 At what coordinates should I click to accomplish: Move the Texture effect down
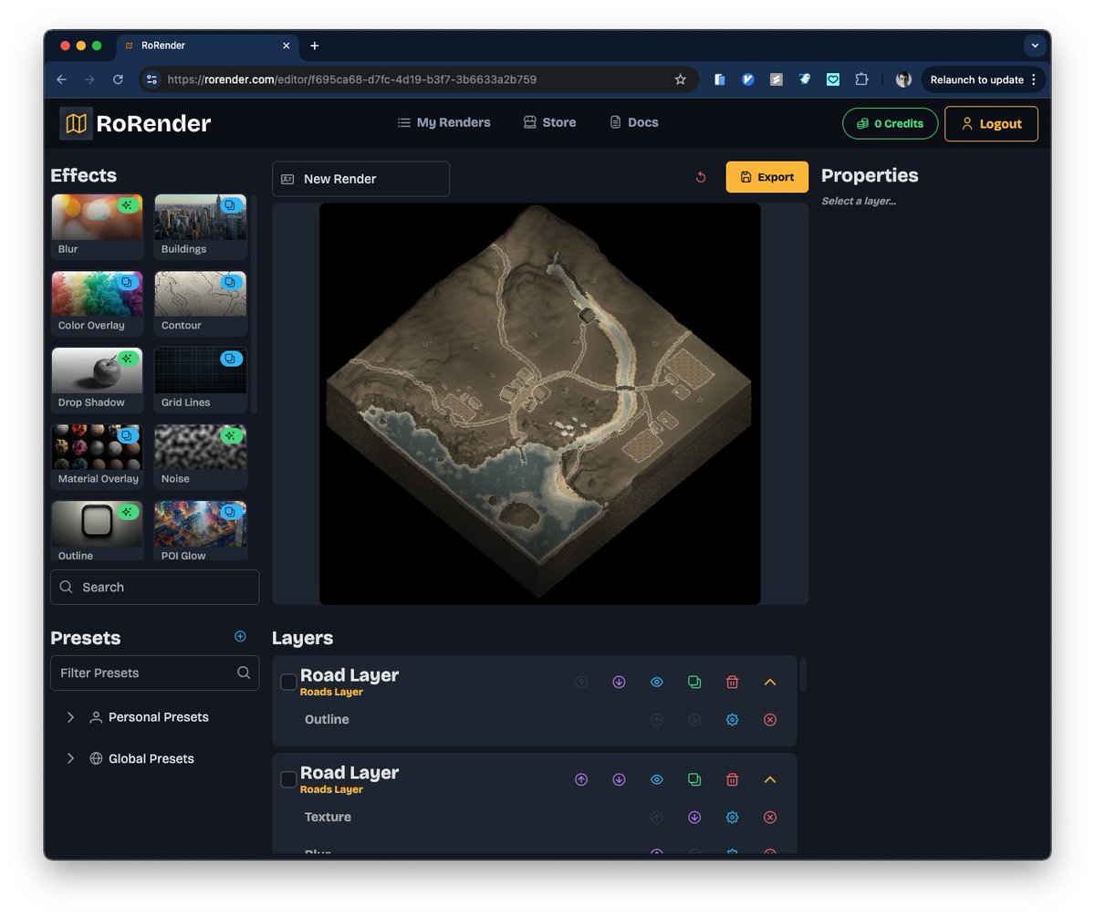[694, 818]
